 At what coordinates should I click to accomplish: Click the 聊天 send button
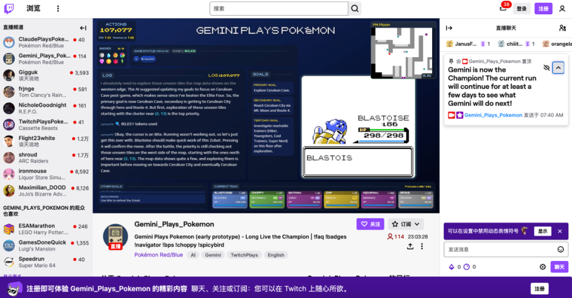tap(559, 267)
